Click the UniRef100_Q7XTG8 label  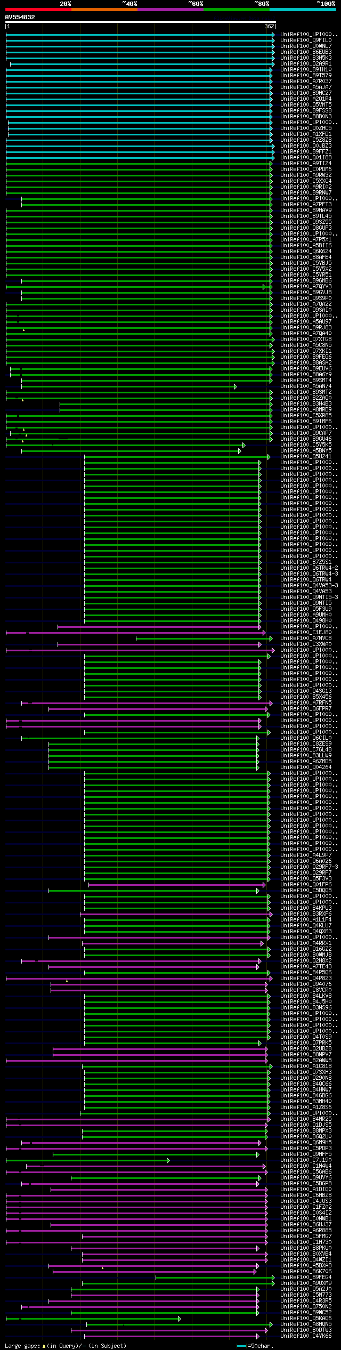(x=306, y=339)
